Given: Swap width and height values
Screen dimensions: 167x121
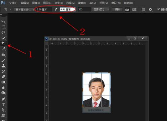Looking at the screenshot, I should pos(56,10).
